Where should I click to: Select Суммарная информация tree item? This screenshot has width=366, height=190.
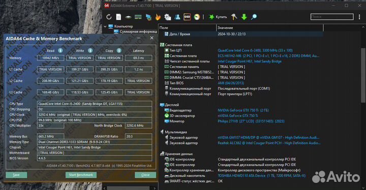coord(138,31)
